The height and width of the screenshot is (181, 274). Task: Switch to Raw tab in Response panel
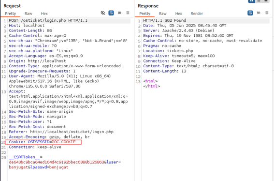[163, 14]
